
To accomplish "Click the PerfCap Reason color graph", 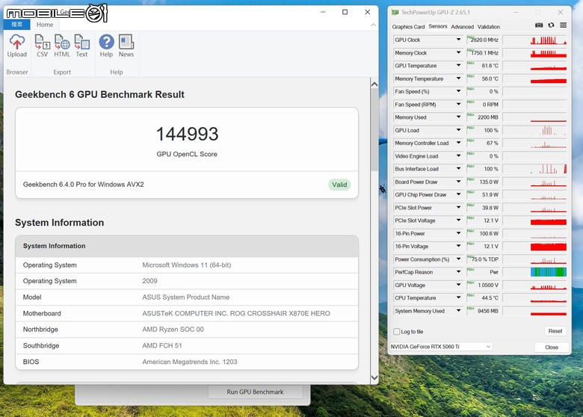I will click(534, 272).
